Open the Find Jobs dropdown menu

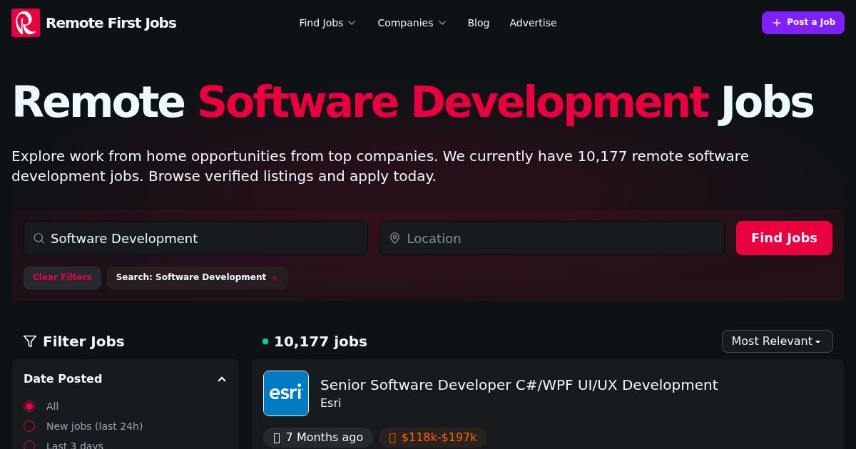(x=327, y=23)
